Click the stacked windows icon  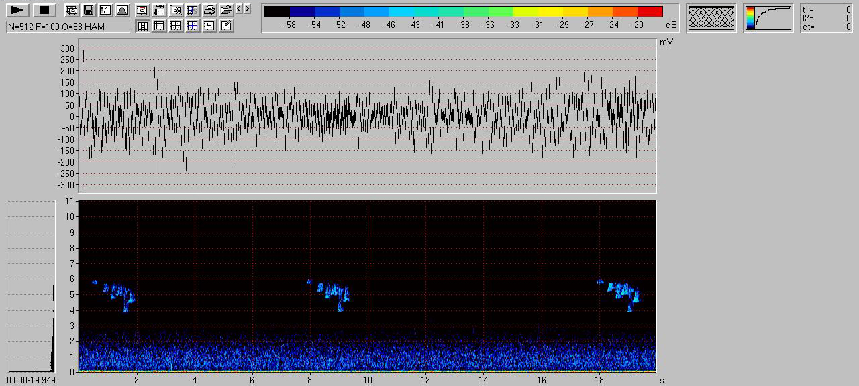coord(71,10)
